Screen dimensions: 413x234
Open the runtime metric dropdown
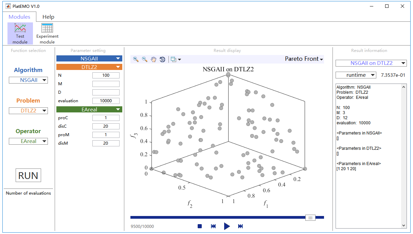coord(356,75)
